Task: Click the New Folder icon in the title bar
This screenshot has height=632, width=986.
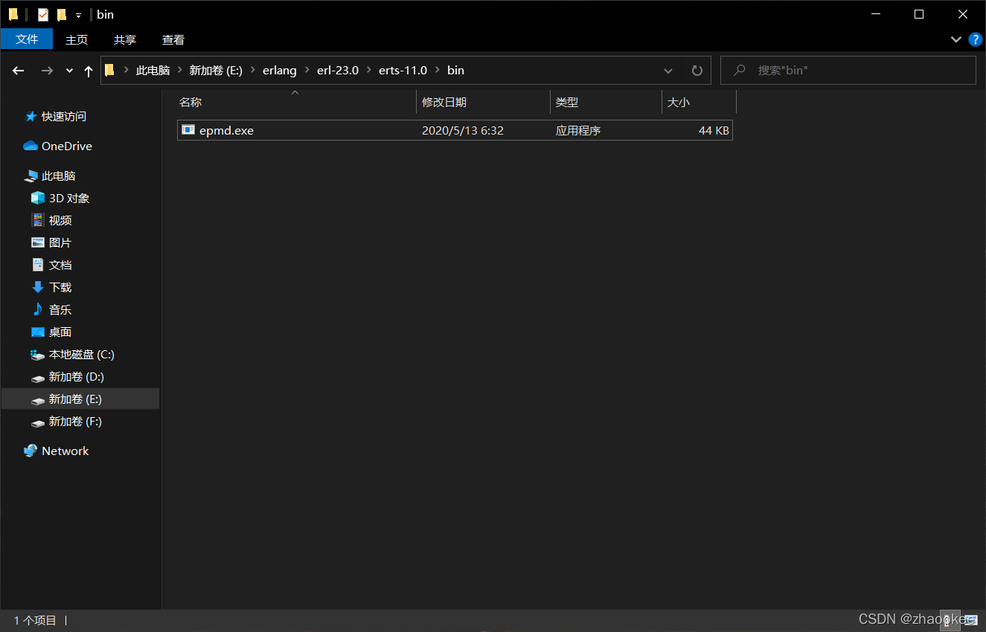Action: [62, 14]
